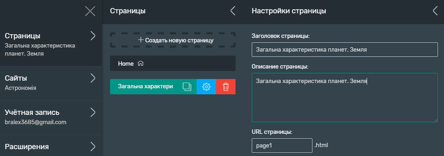444x156 pixels.
Task: Focus the URL страницы field containing page1
Action: tap(282, 146)
